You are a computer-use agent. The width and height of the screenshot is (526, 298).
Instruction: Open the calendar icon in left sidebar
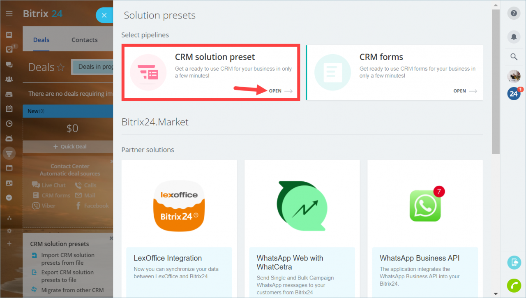pos(9,109)
